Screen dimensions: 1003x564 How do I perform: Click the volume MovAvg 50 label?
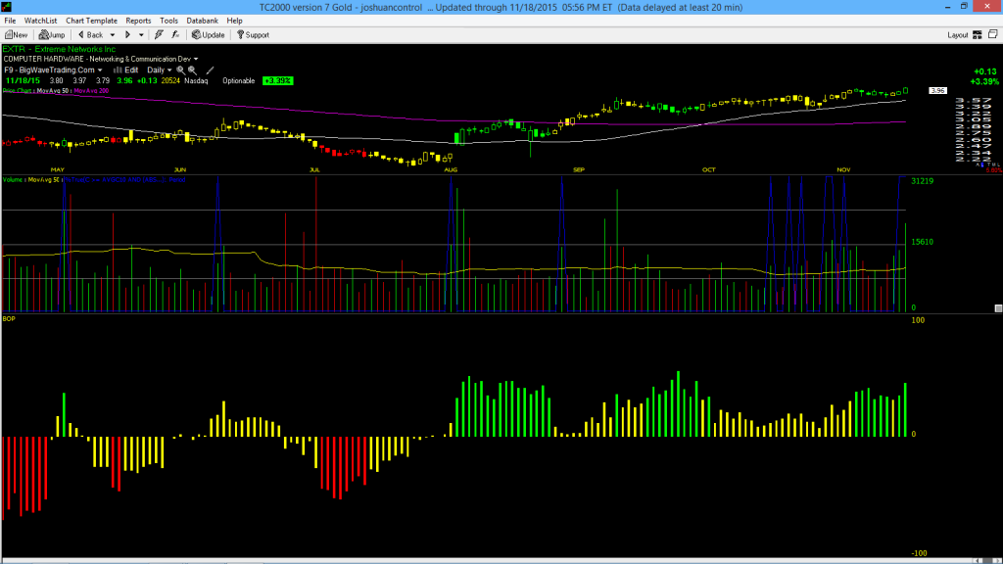43,180
